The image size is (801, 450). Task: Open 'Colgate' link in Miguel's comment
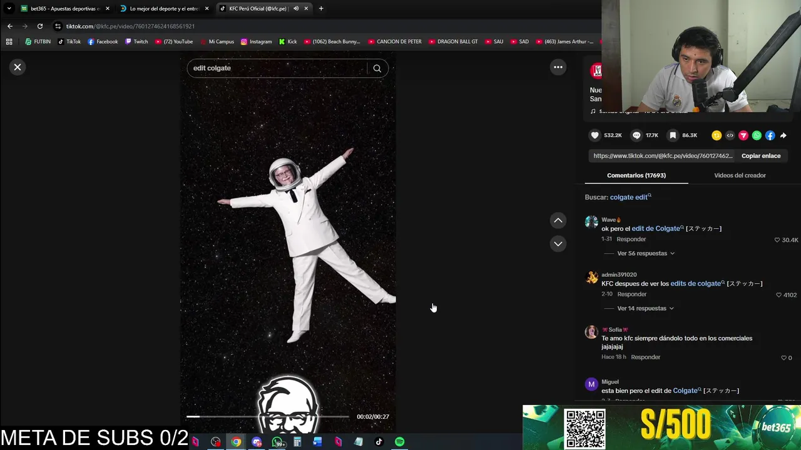point(686,391)
